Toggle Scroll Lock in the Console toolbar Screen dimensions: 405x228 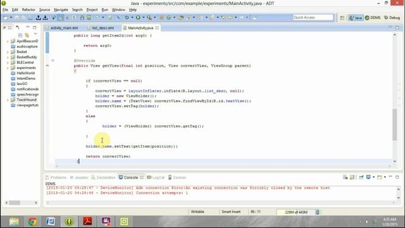[352, 177]
